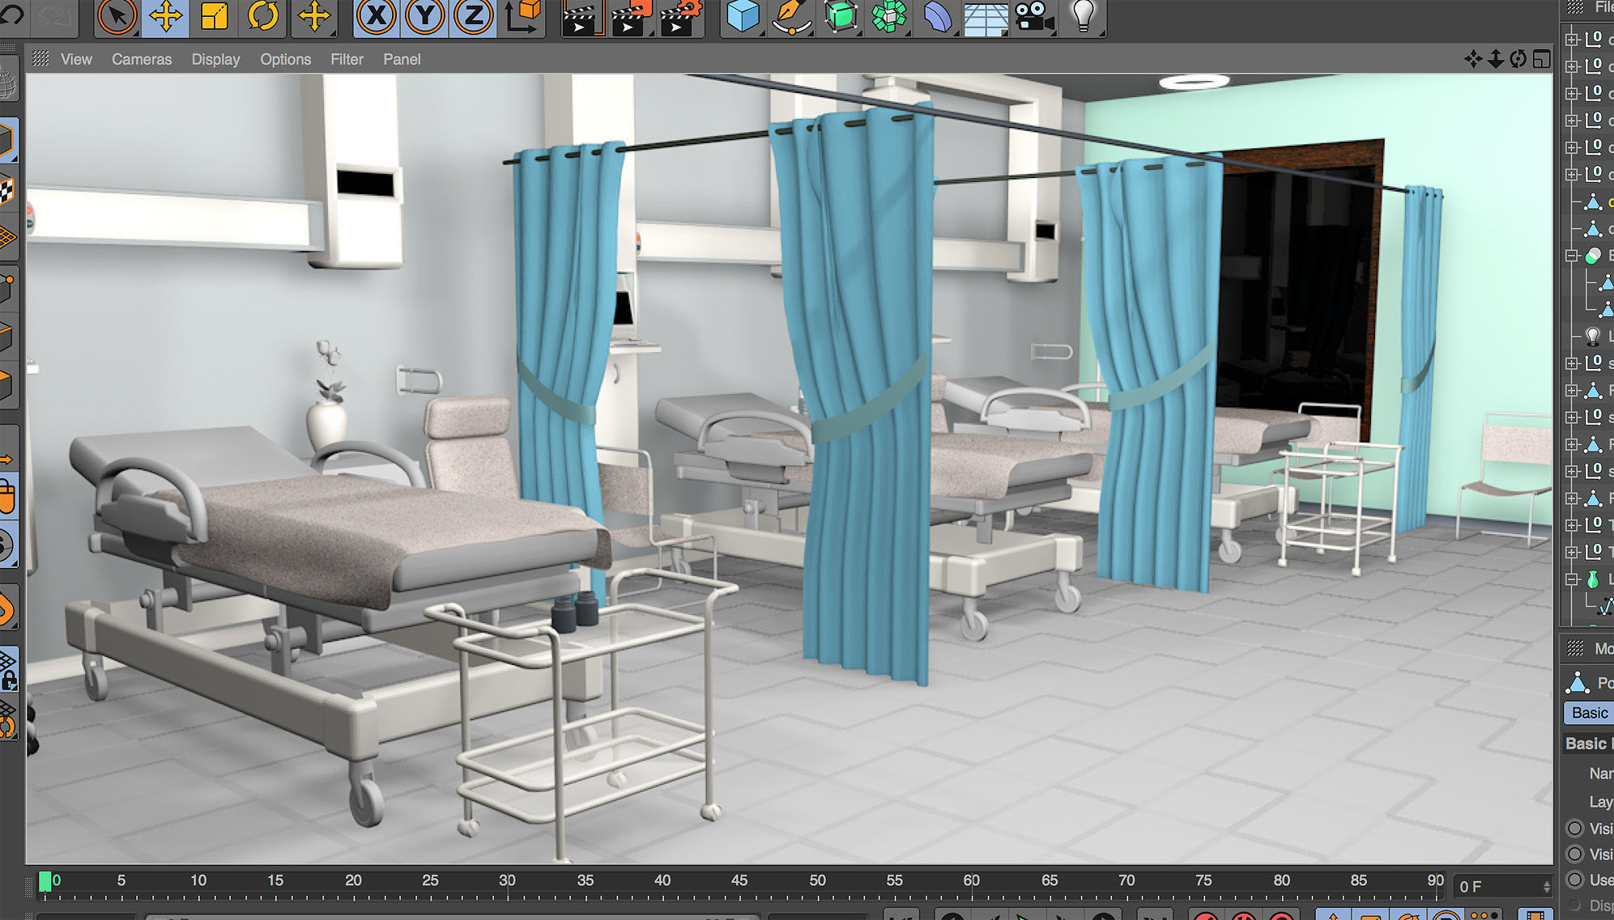Select the yellow-highlighted polygon object icon

point(1593,202)
